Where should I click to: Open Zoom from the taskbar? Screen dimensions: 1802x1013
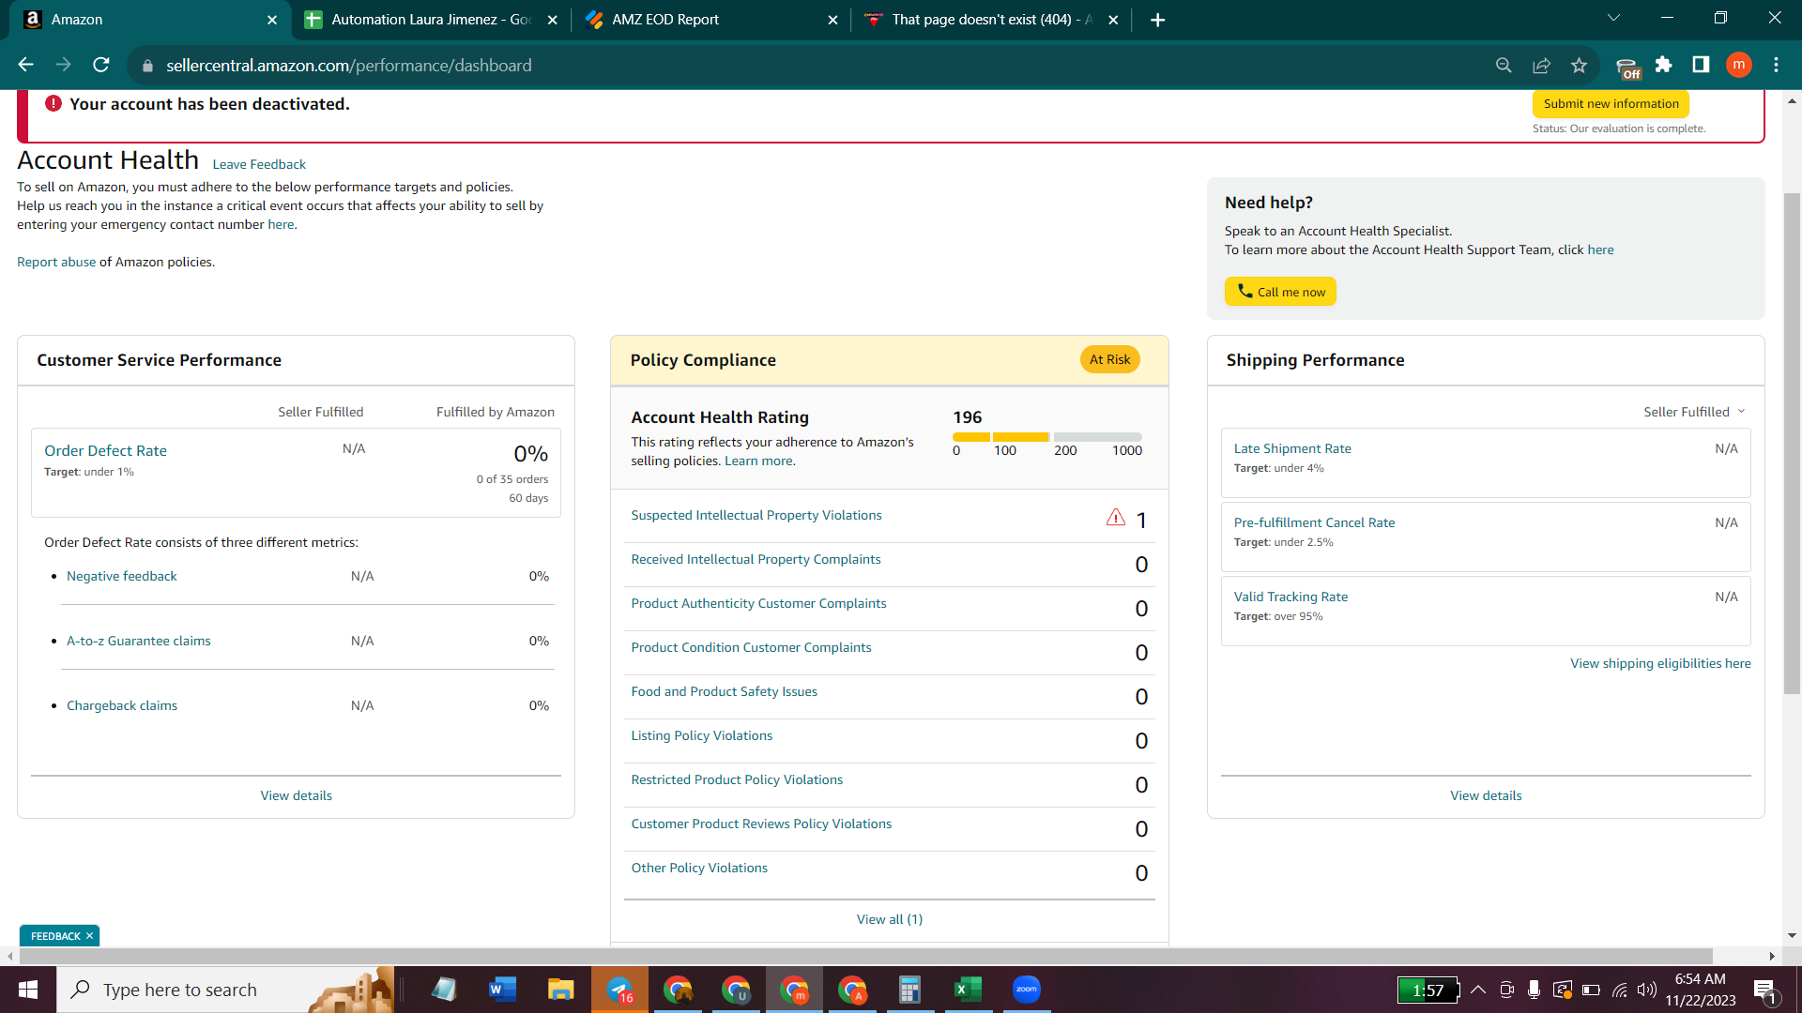point(1027,990)
